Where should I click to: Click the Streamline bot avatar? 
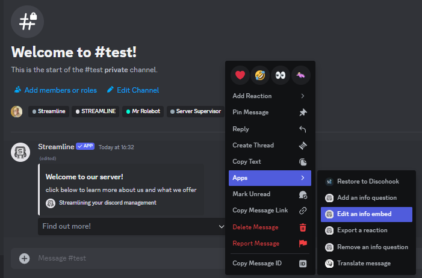coord(21,152)
